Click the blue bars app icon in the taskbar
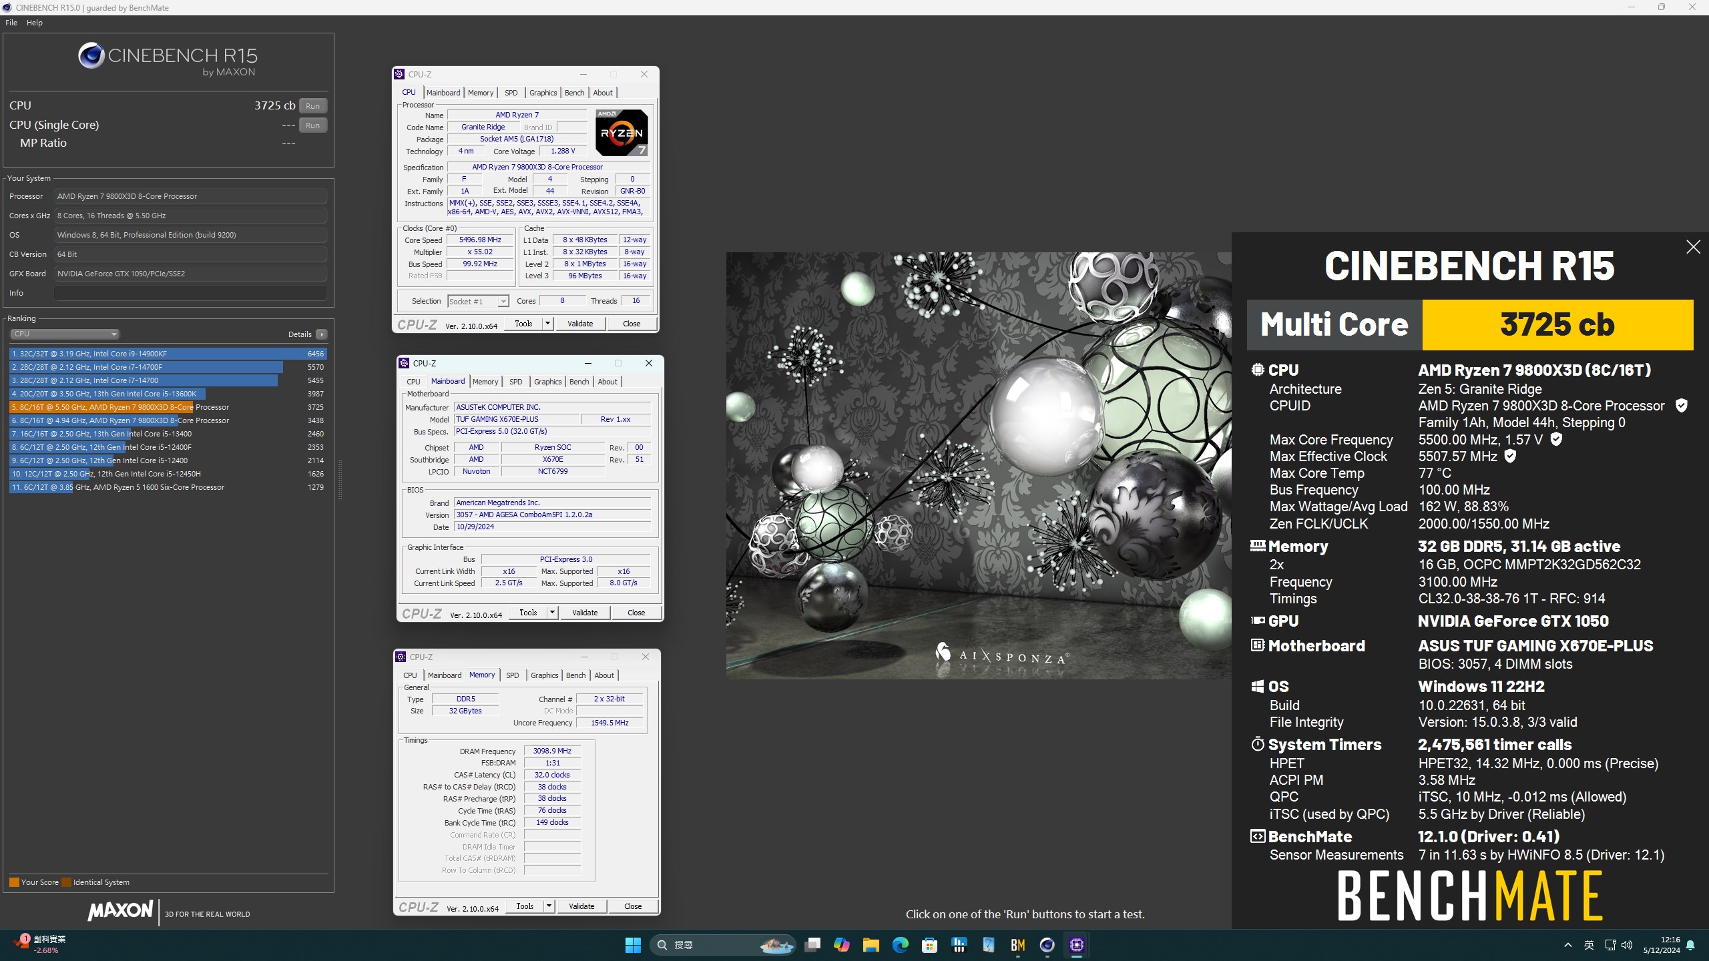The width and height of the screenshot is (1709, 961). (x=959, y=945)
